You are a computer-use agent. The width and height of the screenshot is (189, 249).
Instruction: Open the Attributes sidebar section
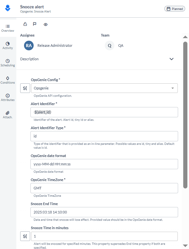coord(8,97)
